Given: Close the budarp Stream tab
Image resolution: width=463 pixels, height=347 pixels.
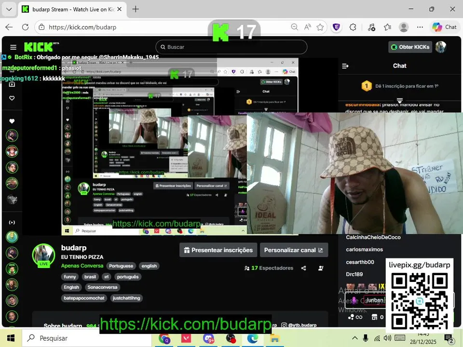Looking at the screenshot, I should click(119, 9).
